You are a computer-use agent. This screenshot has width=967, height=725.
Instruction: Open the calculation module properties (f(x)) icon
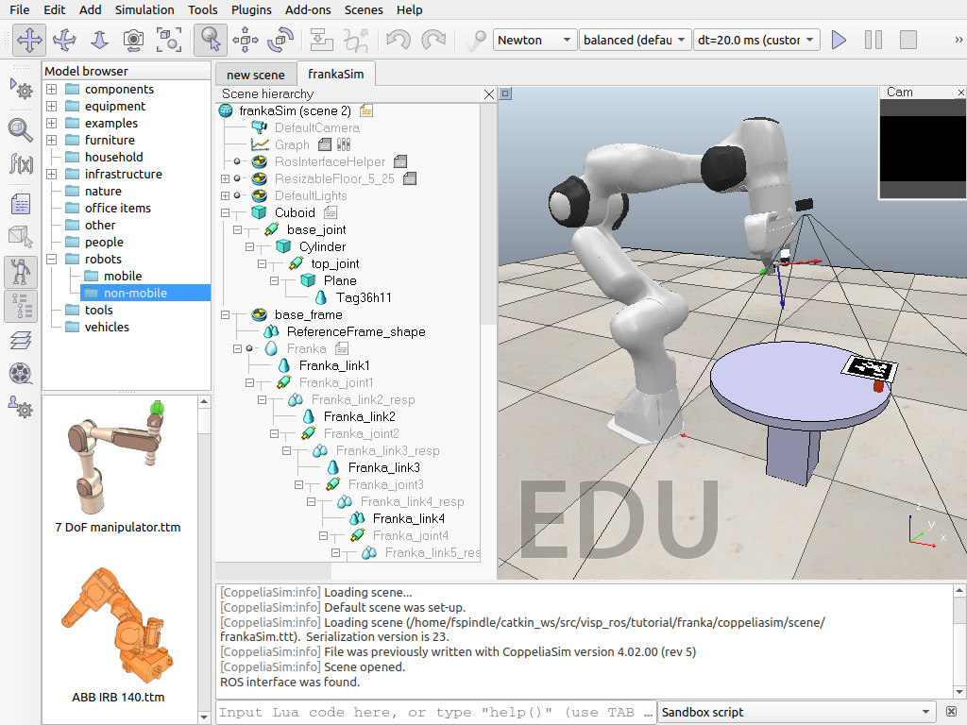point(20,164)
